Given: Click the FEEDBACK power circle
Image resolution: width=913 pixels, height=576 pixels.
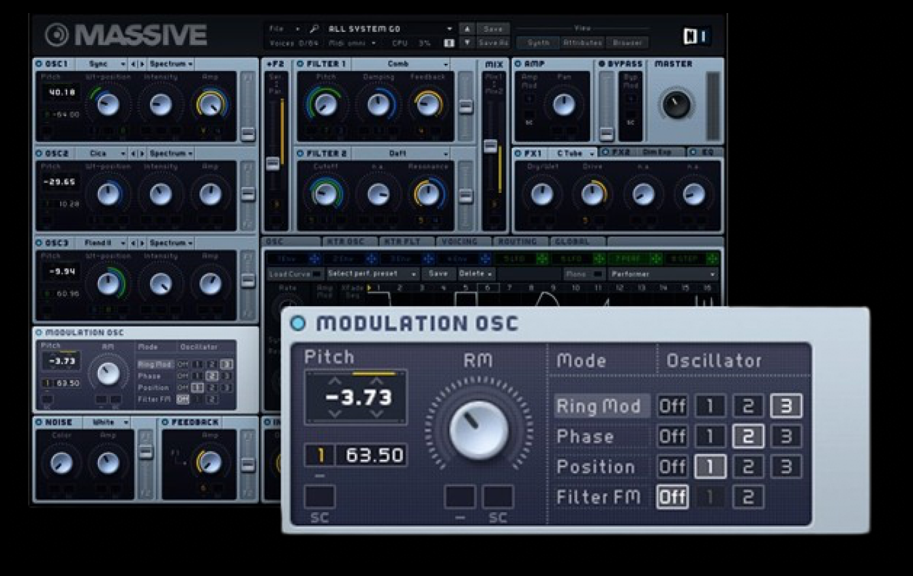Looking at the screenshot, I should 165,422.
